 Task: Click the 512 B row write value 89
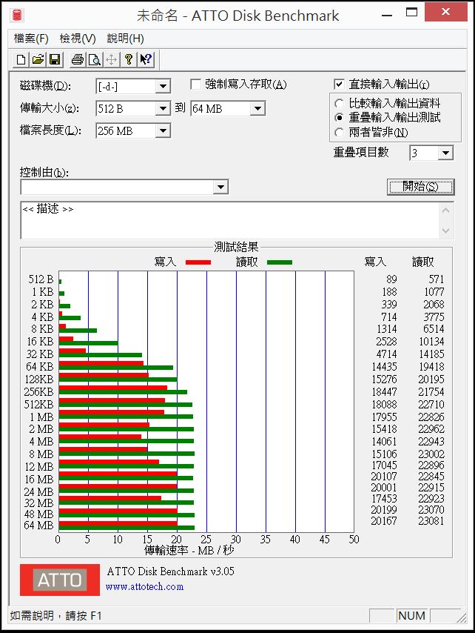[x=391, y=279]
